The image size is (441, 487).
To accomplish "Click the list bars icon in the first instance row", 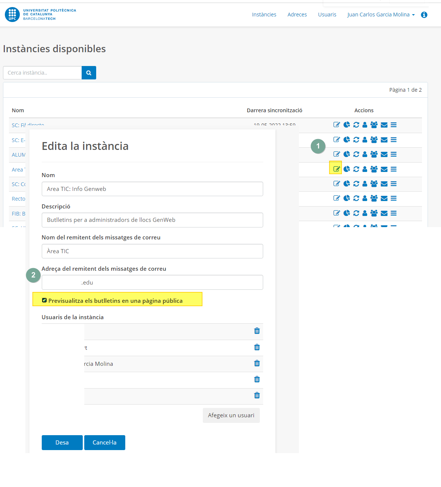I will click(x=394, y=125).
